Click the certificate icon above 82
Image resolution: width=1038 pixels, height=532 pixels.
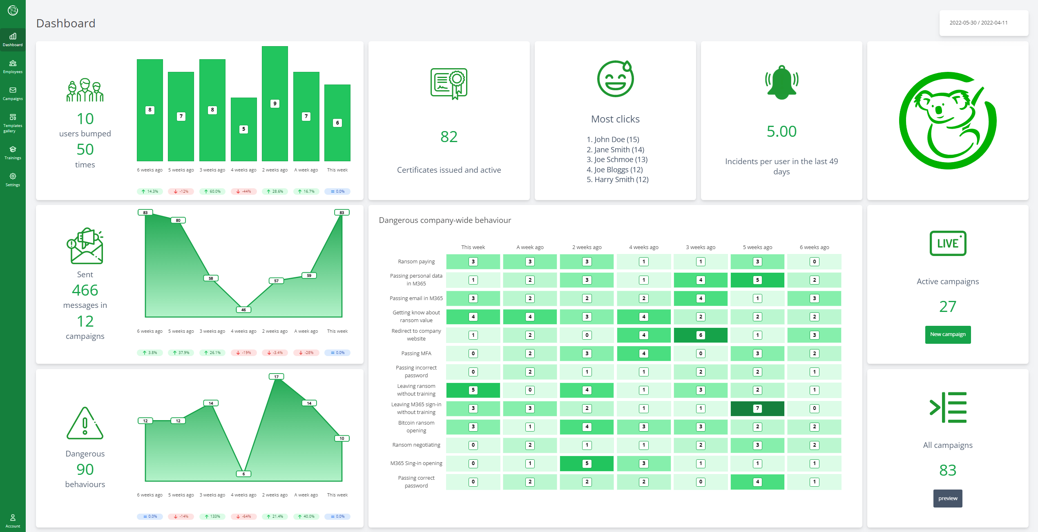(449, 83)
